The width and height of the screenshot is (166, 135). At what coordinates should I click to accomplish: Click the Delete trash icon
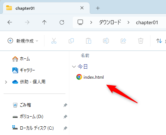[x=141, y=41]
